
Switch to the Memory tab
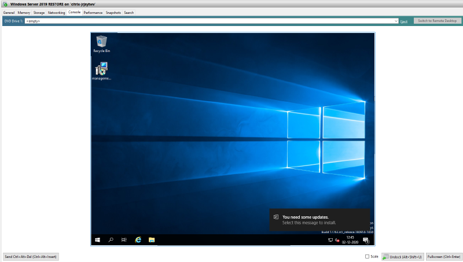[x=24, y=13]
